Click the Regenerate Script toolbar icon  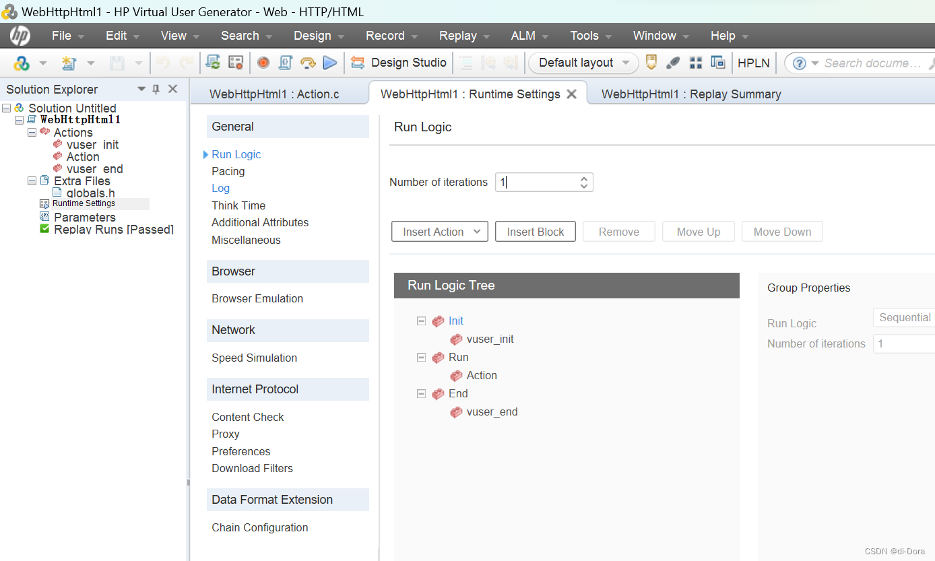click(213, 63)
